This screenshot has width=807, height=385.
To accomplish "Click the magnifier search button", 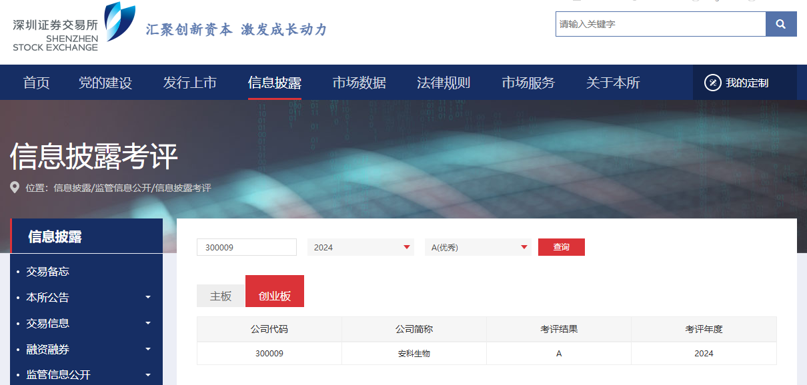I will click(x=781, y=24).
